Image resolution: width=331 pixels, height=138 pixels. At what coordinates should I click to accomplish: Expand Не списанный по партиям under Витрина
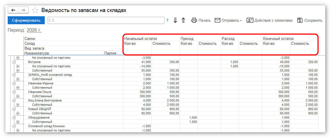(x=18, y=66)
